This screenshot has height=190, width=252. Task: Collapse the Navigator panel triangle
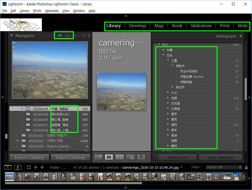click(11, 35)
